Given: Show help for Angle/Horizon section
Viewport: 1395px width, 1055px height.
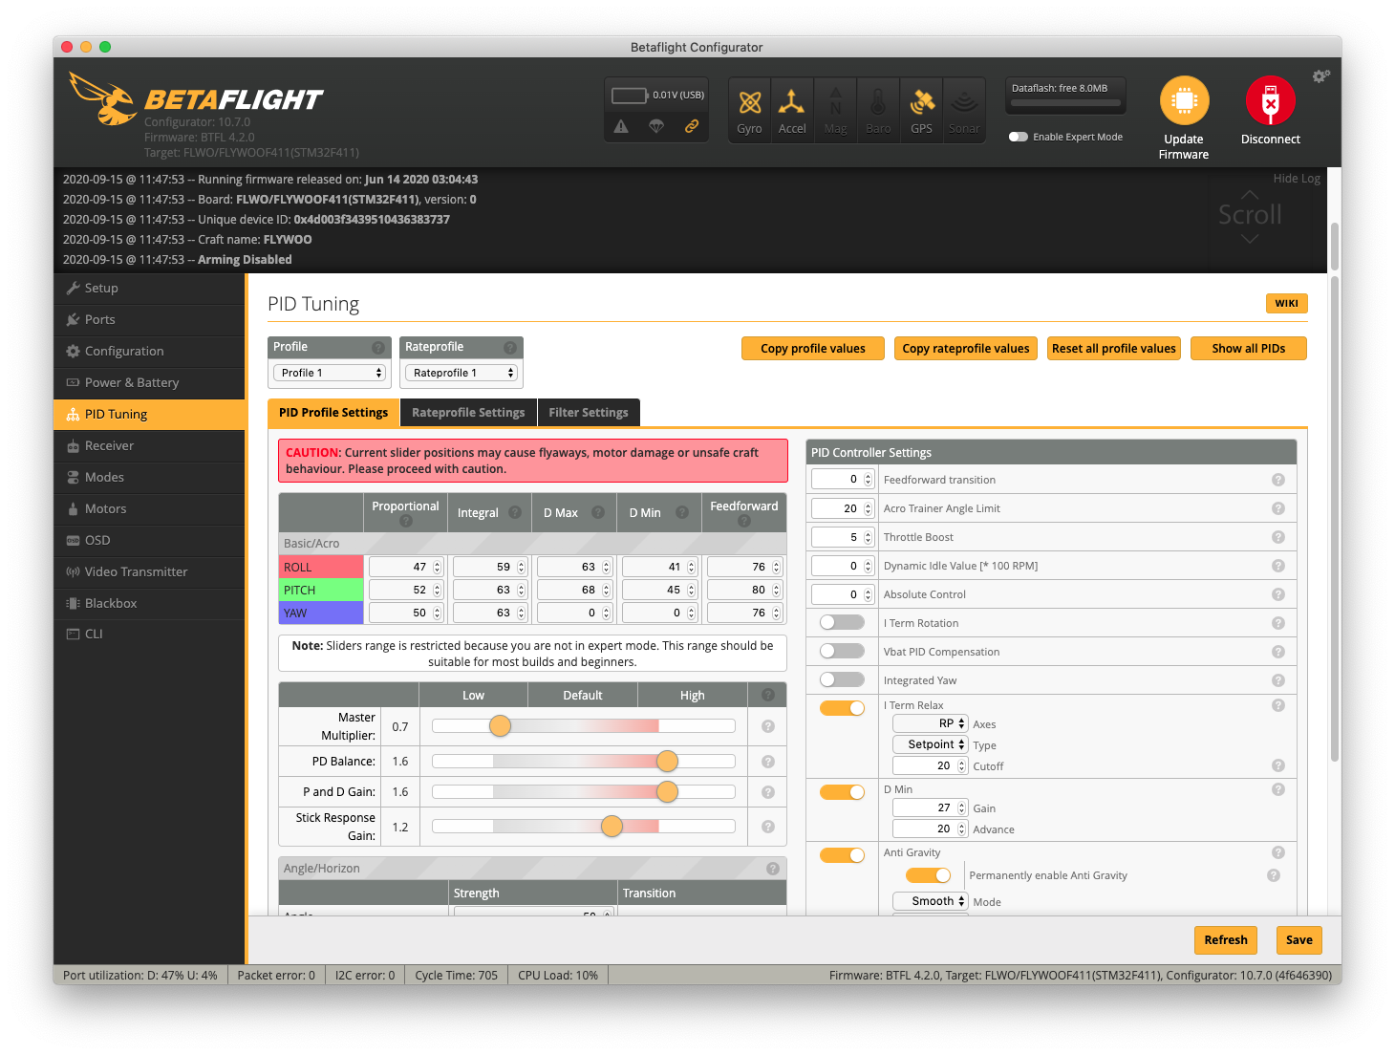Looking at the screenshot, I should click(773, 869).
